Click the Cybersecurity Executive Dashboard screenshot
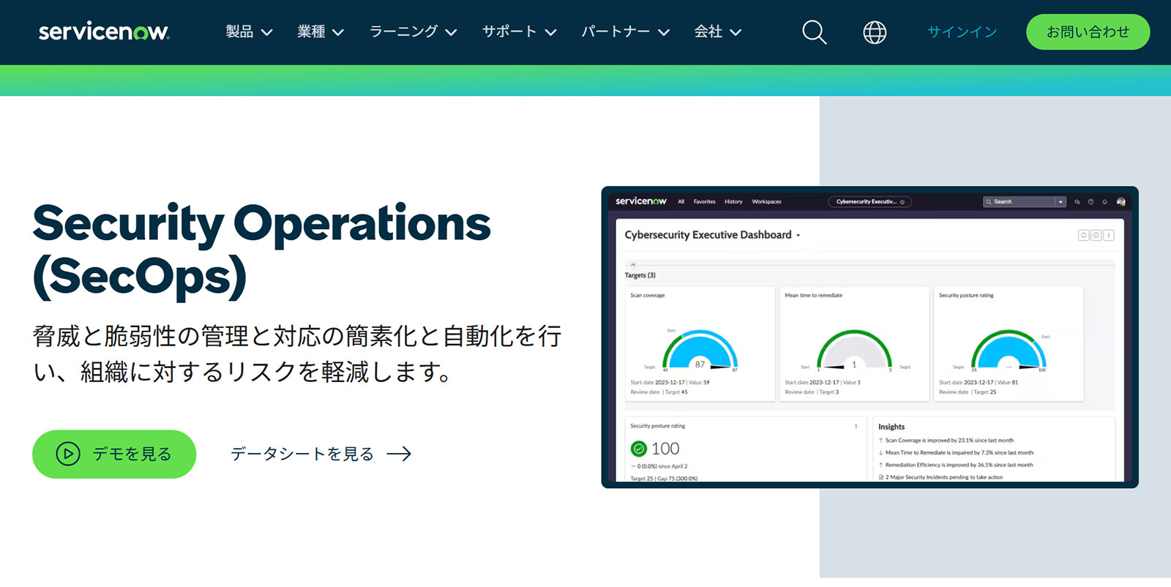Viewport: 1171px width, 587px height. point(869,337)
